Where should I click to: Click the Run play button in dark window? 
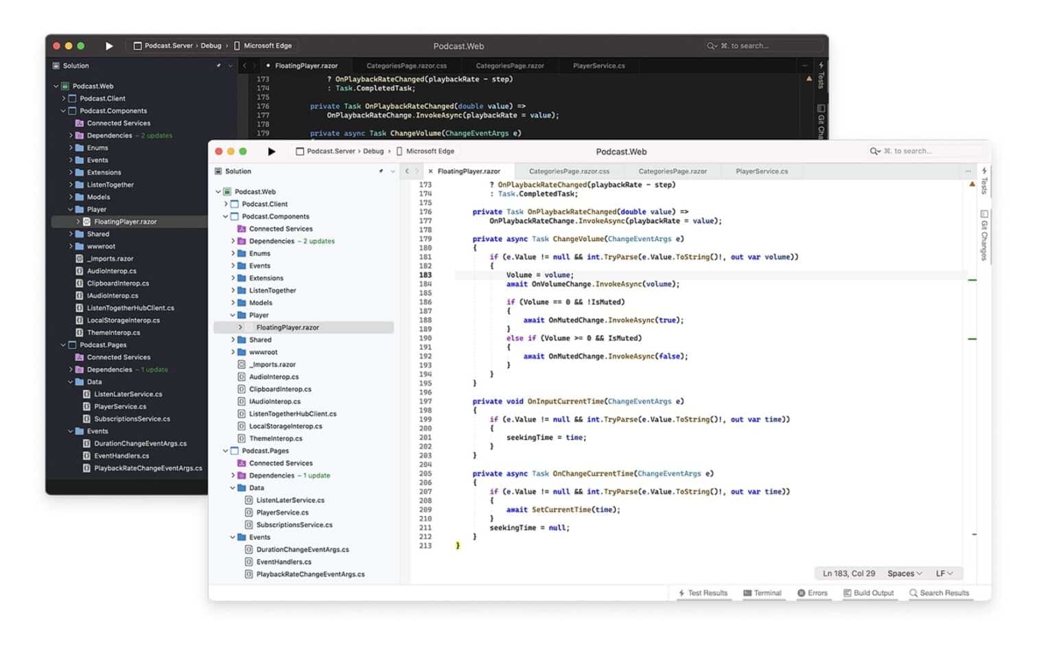pos(109,46)
